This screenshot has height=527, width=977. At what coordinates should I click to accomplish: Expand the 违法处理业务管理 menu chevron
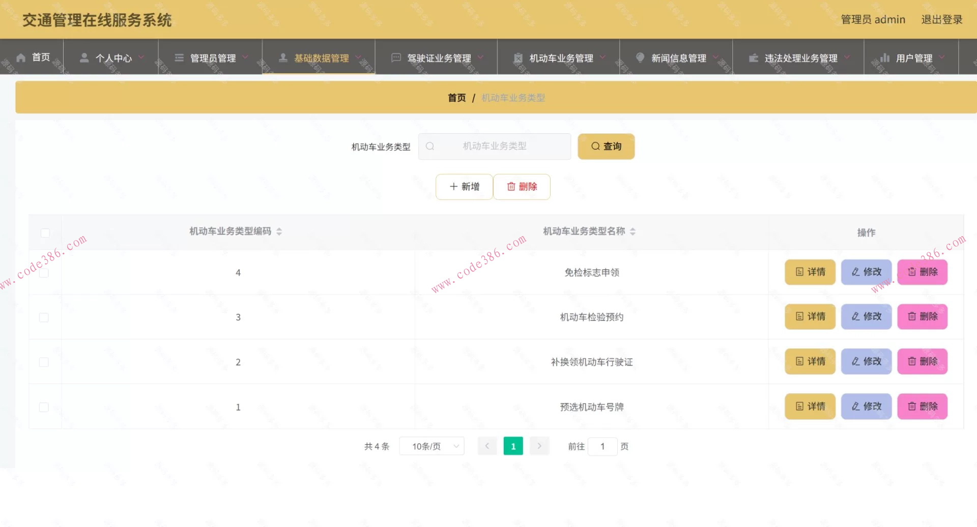pos(846,57)
